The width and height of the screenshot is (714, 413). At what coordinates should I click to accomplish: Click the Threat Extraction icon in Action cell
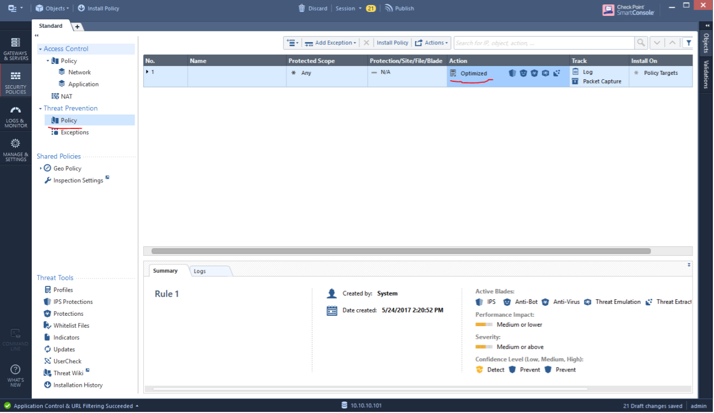(x=557, y=73)
